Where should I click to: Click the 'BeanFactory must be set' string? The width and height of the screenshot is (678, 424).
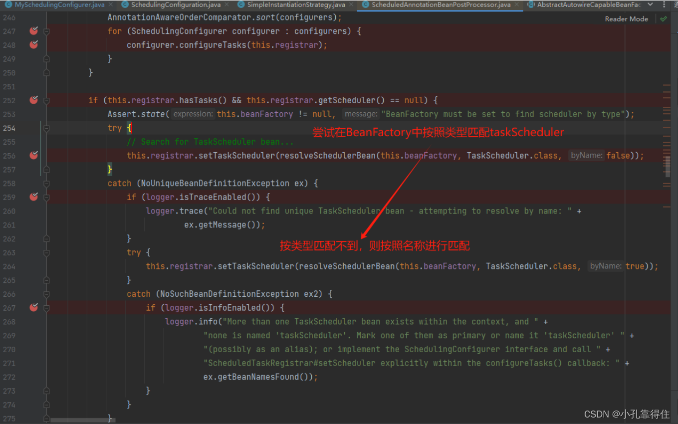coord(503,114)
